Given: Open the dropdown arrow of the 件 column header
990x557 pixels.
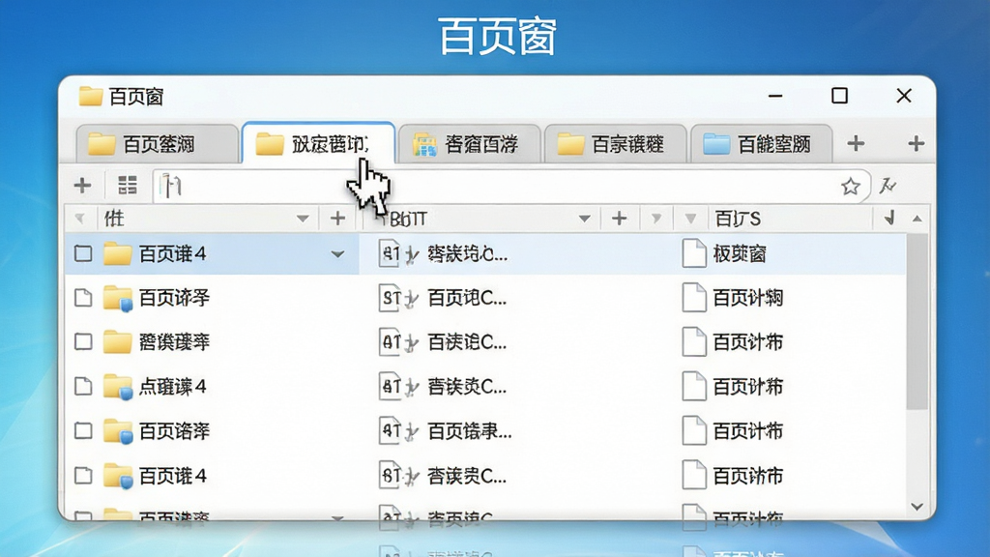Looking at the screenshot, I should [x=303, y=219].
